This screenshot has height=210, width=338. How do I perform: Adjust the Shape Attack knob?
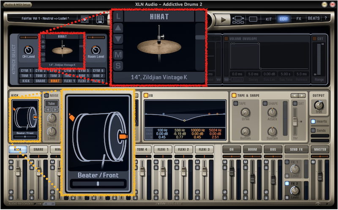[x=272, y=113]
